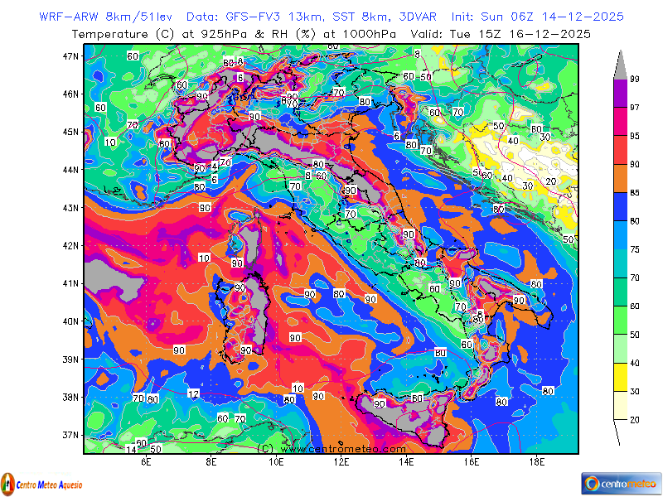Click the legend value label 99

pyautogui.click(x=635, y=79)
